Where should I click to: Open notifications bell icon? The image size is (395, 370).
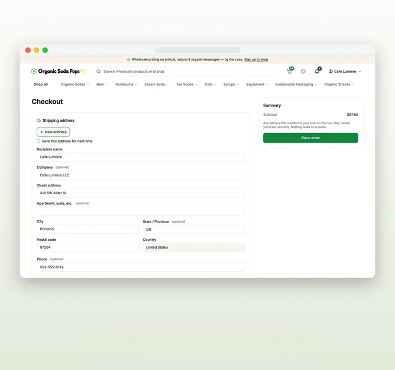click(317, 72)
